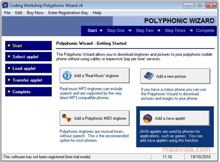The width and height of the screenshot is (220, 162).
Task: Select Step Three in the top breadcrumb
Action: point(175,30)
